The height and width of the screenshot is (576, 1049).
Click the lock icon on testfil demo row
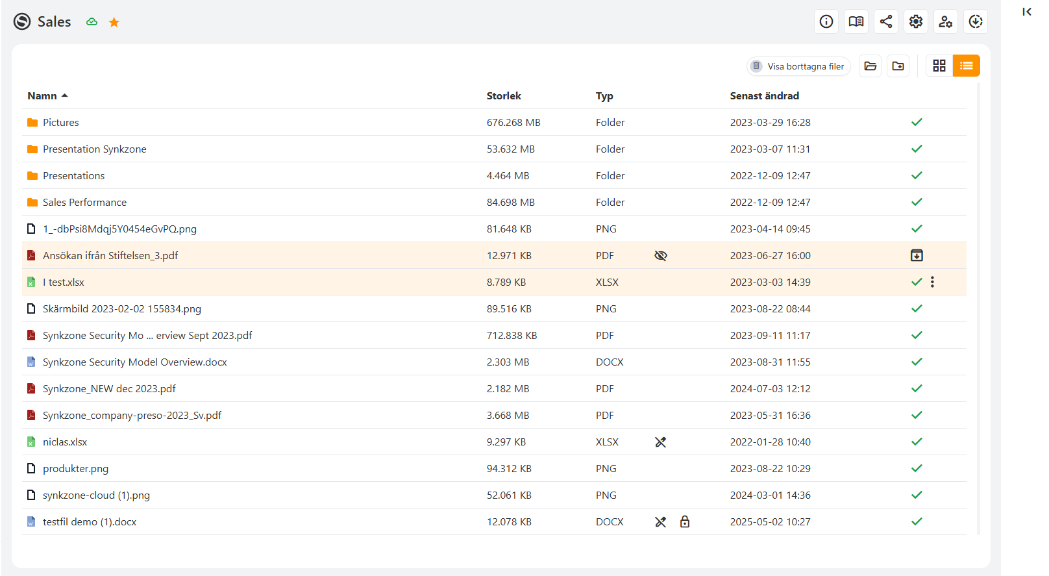coord(685,521)
